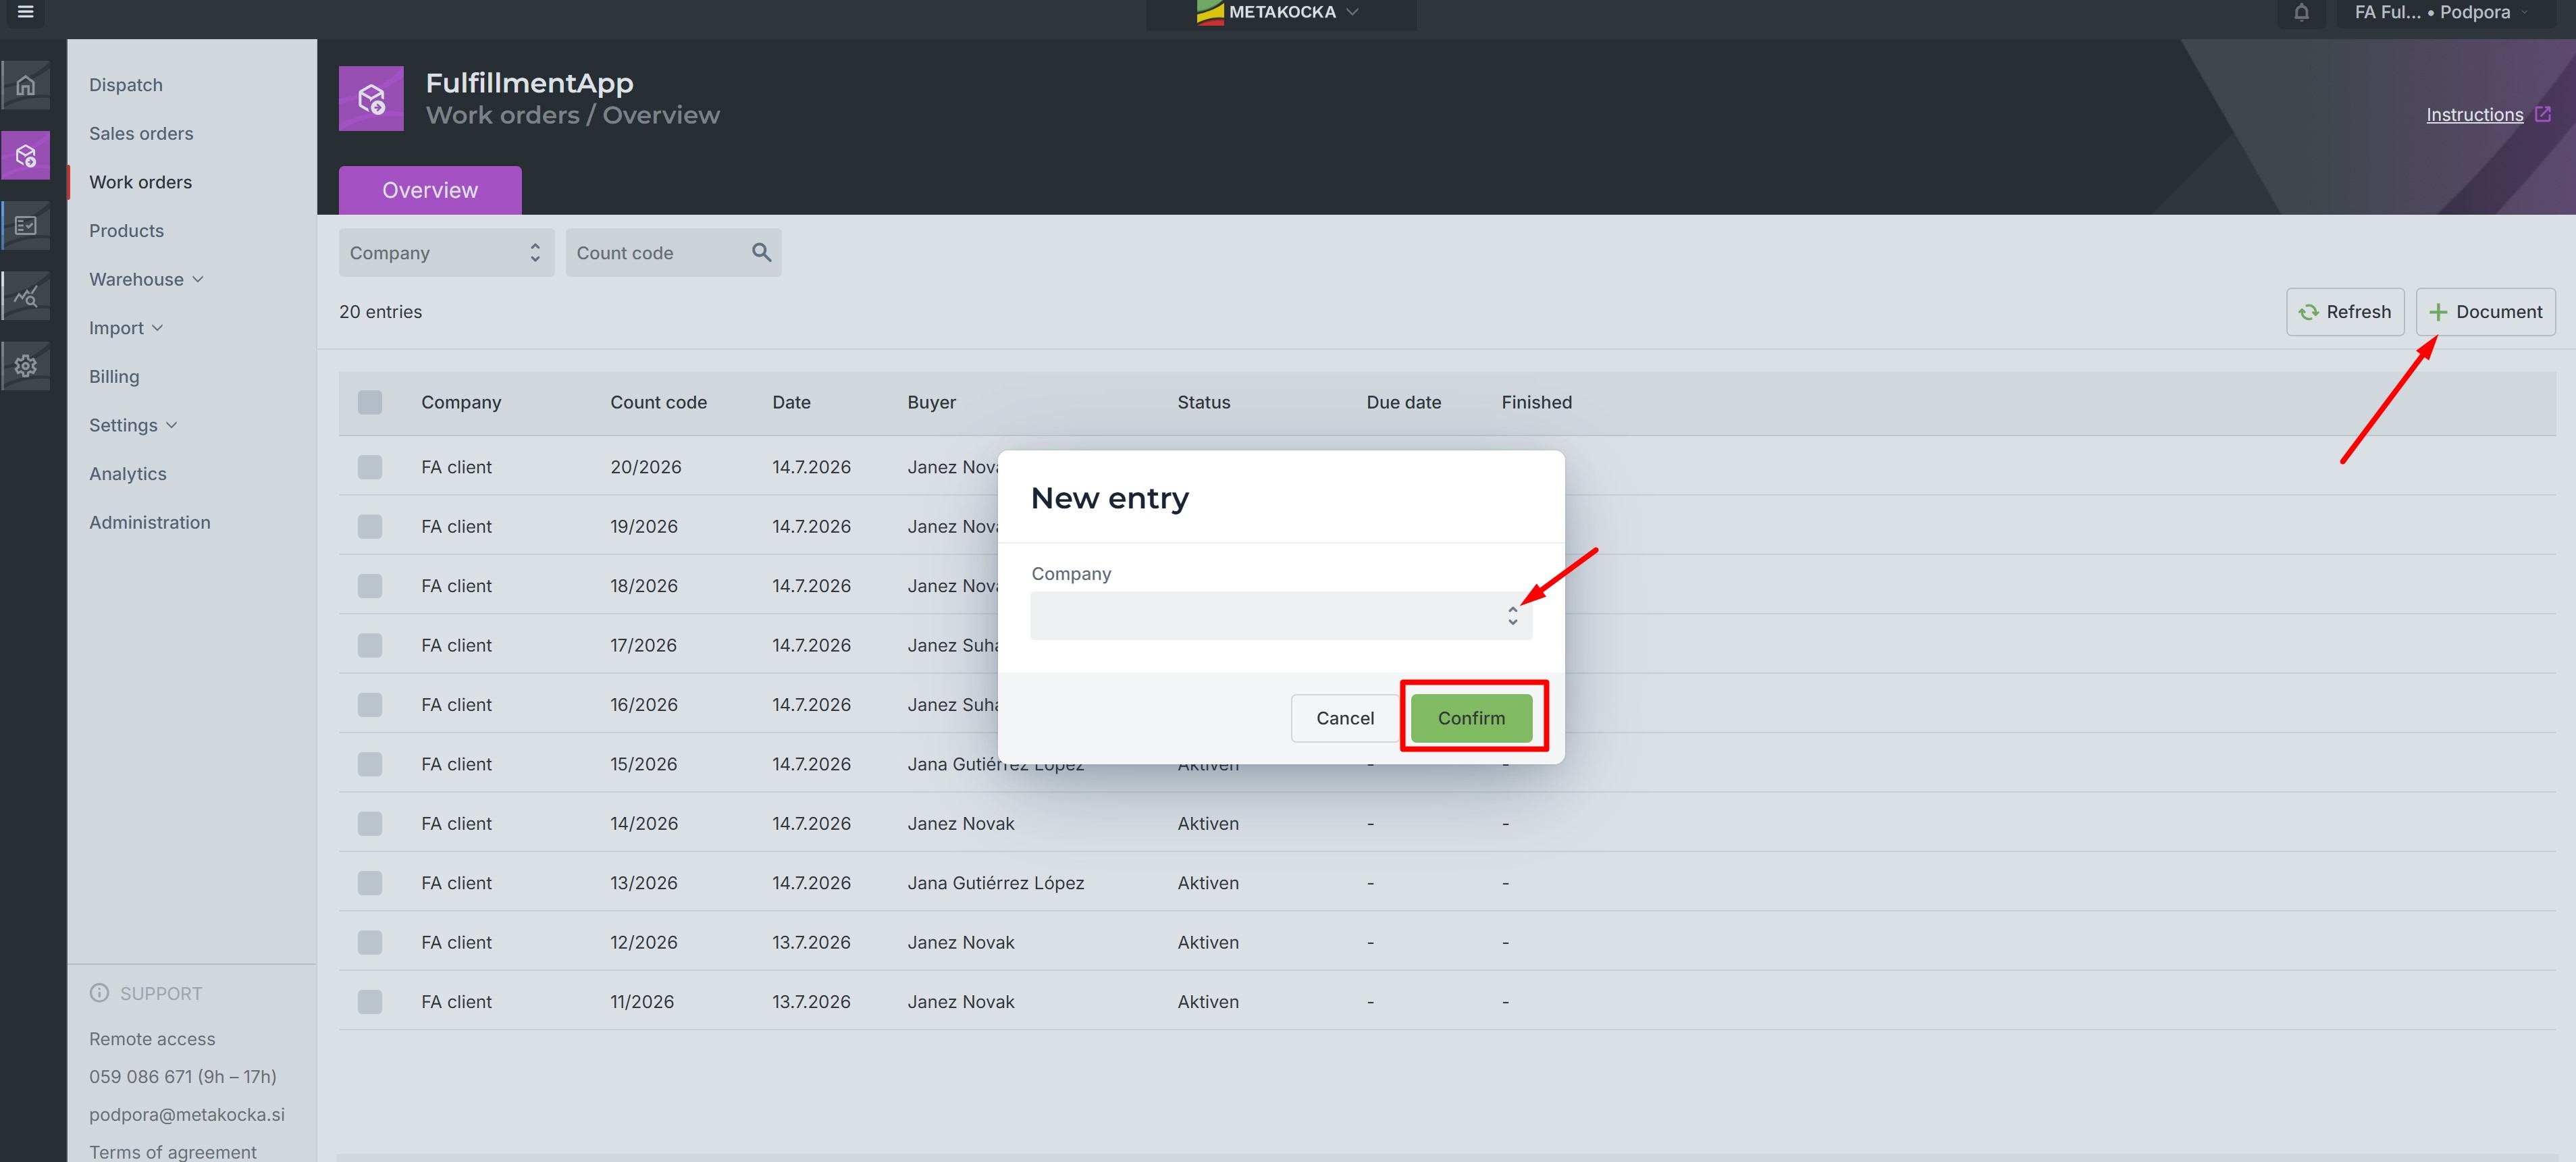Go to Analytics in sidebar
Image resolution: width=2576 pixels, height=1162 pixels.
click(128, 474)
